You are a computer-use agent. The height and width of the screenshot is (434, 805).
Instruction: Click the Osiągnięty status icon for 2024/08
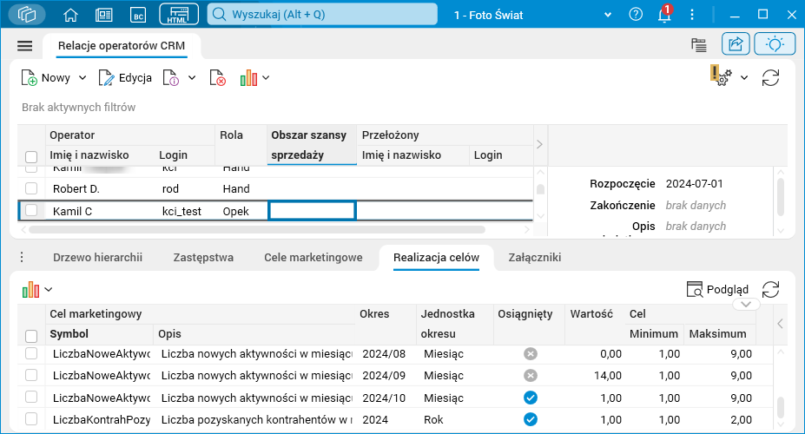tap(531, 354)
